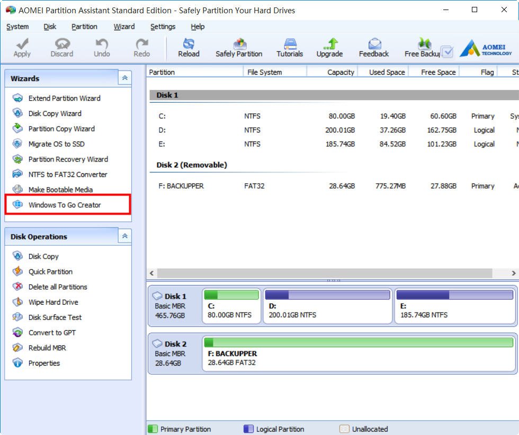
Task: Click the Rebuild MBR icon
Action: click(x=17, y=348)
